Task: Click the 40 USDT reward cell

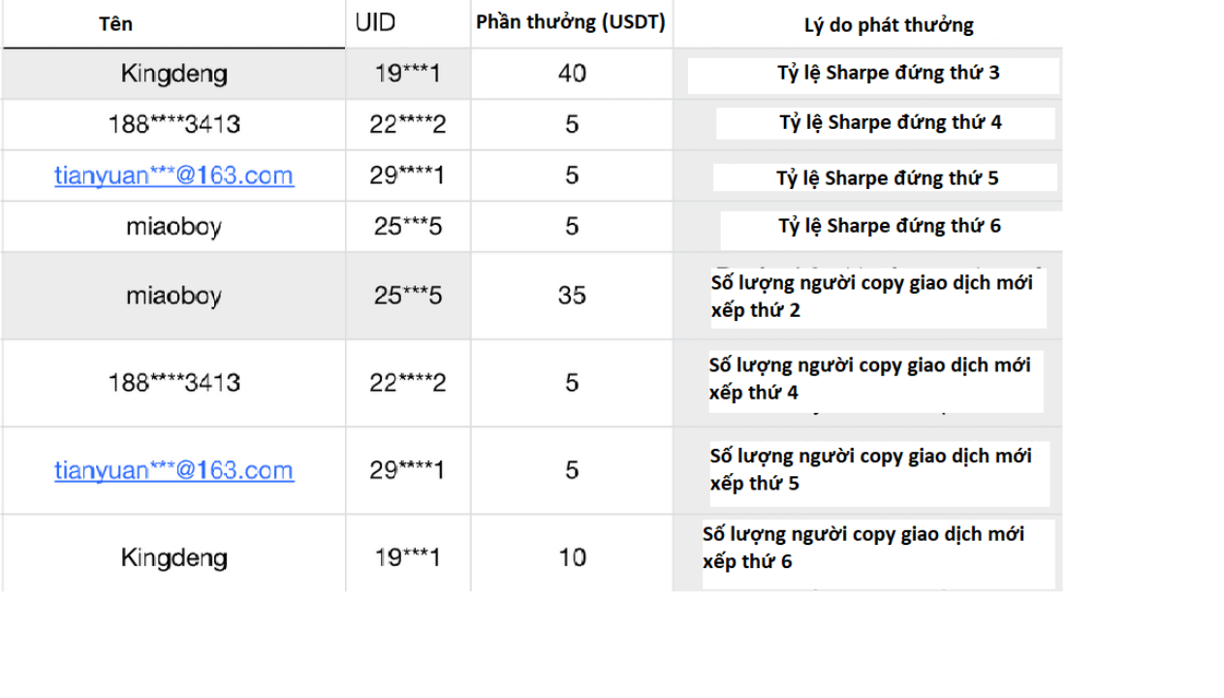Action: (572, 74)
